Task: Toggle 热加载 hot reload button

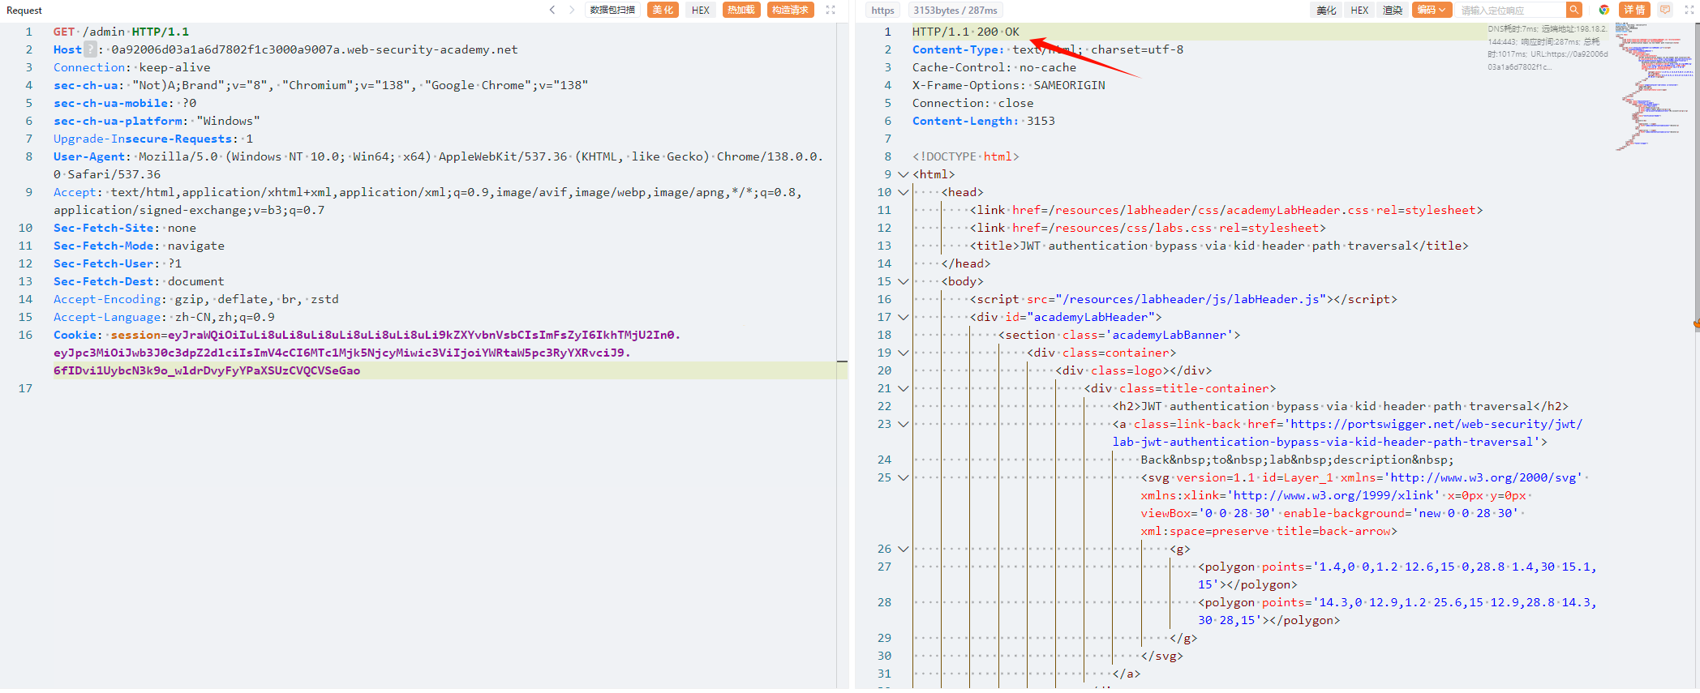Action: point(741,10)
